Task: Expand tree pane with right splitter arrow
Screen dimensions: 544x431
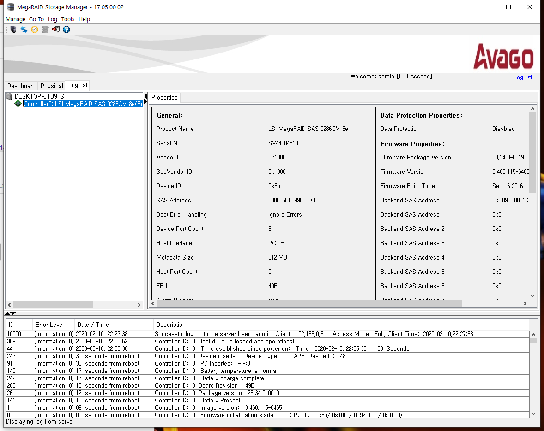Action: click(x=145, y=101)
